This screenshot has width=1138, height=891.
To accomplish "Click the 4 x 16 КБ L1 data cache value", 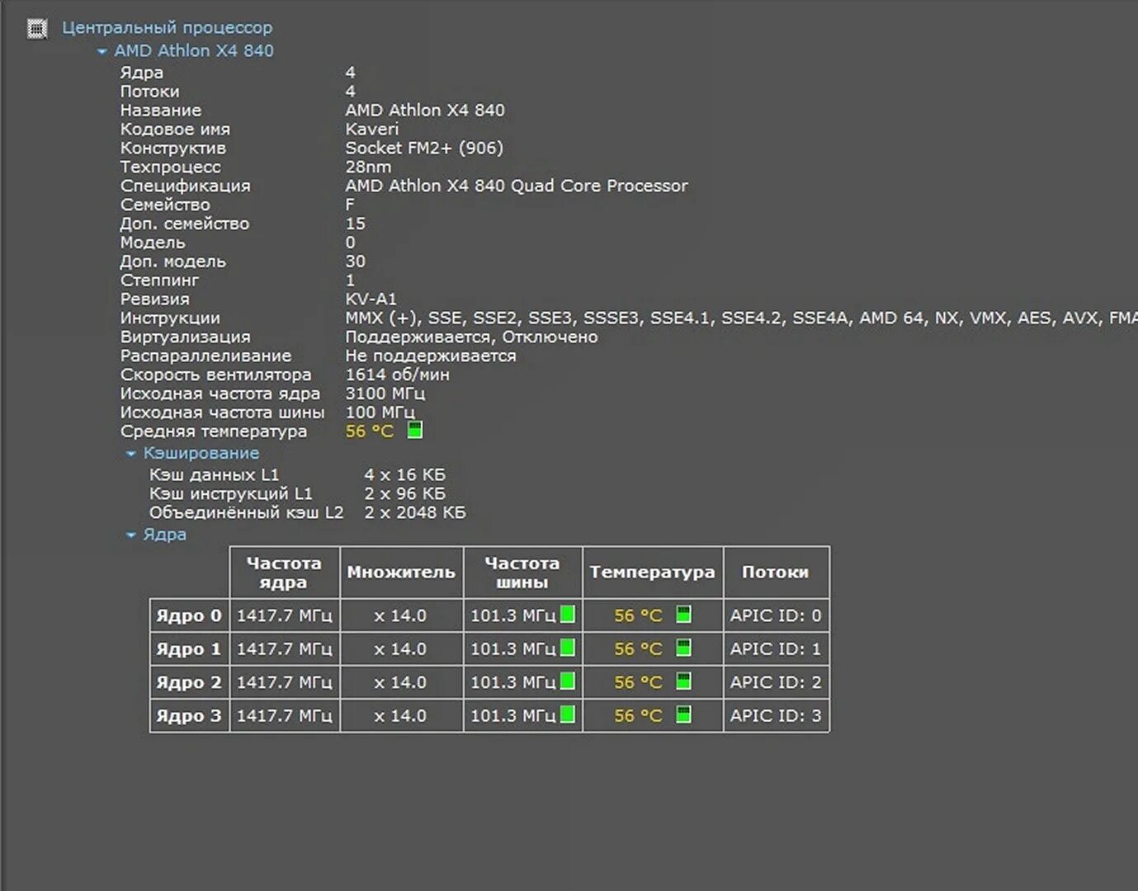I will pyautogui.click(x=404, y=475).
